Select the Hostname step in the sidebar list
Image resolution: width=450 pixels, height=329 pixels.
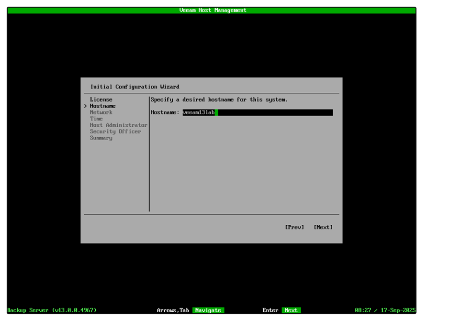click(102, 106)
